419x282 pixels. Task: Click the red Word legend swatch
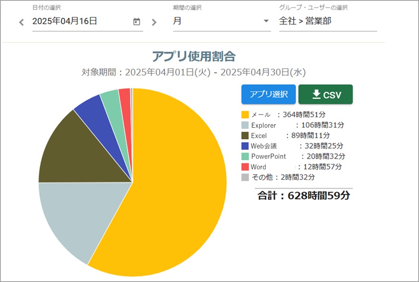click(245, 167)
